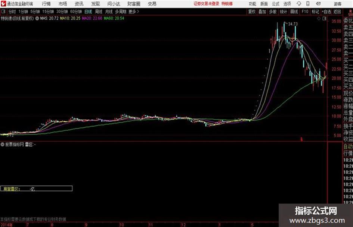
Task: Switch to the 5分钟 period tab
Action: pos(35,12)
